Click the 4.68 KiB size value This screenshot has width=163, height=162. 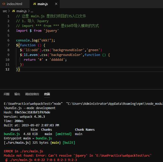click(x=31, y=134)
